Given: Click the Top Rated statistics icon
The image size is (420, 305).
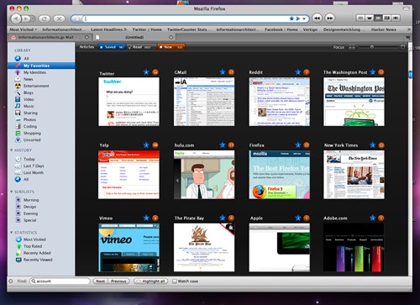Looking at the screenshot, I should point(18,246).
